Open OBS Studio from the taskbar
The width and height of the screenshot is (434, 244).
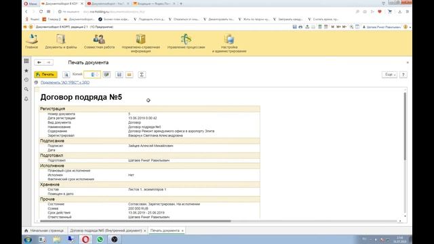coord(115,239)
